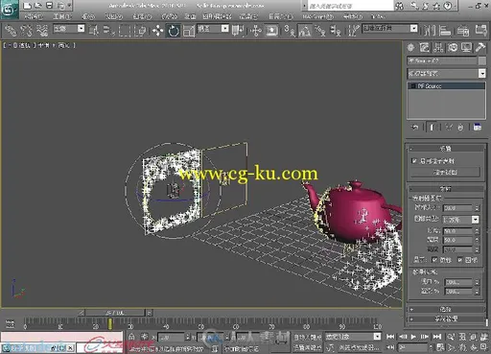Select the Select and Link tool
This screenshot has height=354, width=491.
coord(10,31)
